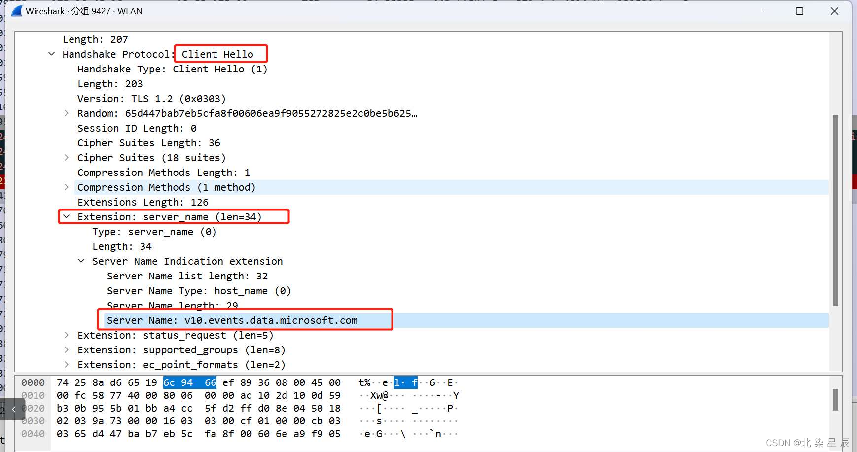Select the Length: 207 row
The width and height of the screenshot is (857, 452).
coord(95,39)
